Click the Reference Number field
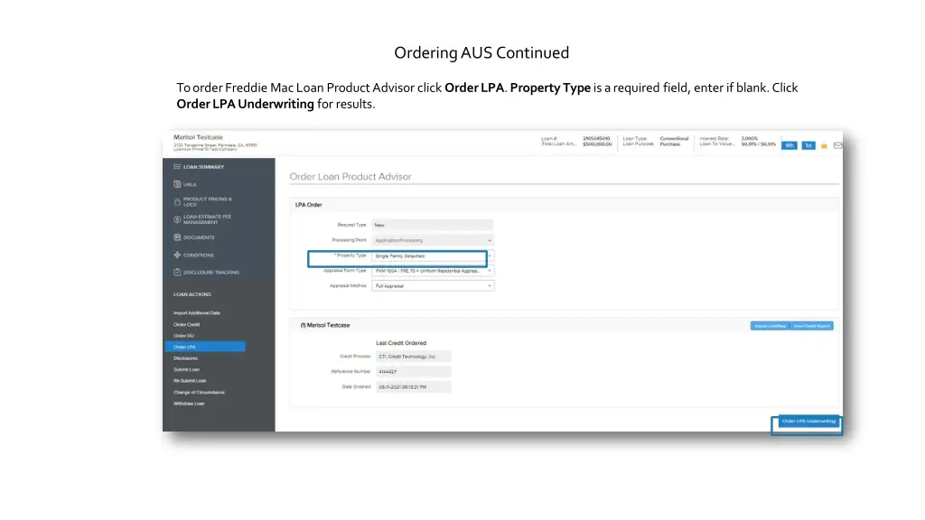This screenshot has width=925, height=520. click(413, 371)
